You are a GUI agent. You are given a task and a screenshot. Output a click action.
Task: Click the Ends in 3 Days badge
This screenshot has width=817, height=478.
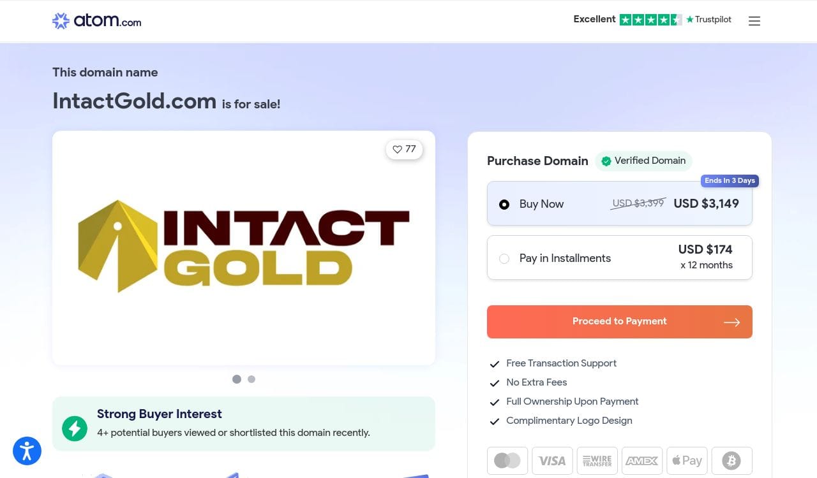click(730, 181)
